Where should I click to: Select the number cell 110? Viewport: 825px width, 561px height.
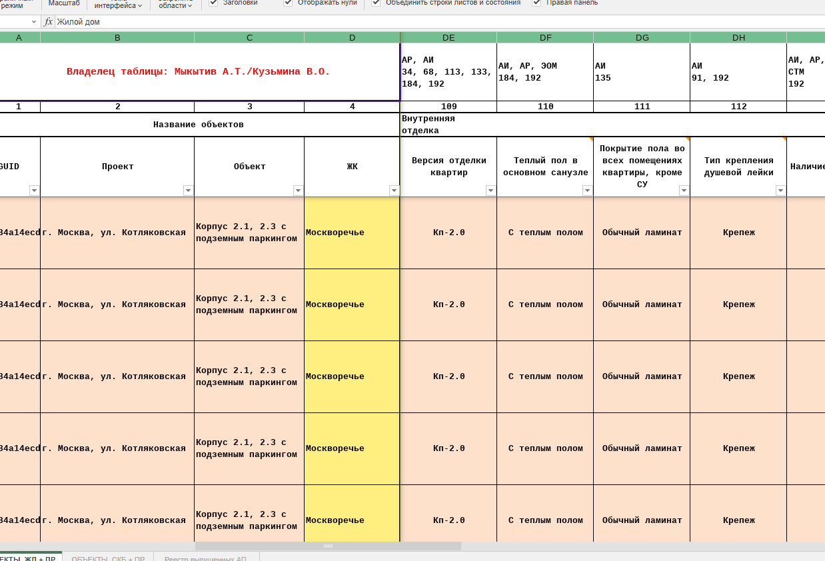[x=545, y=107]
